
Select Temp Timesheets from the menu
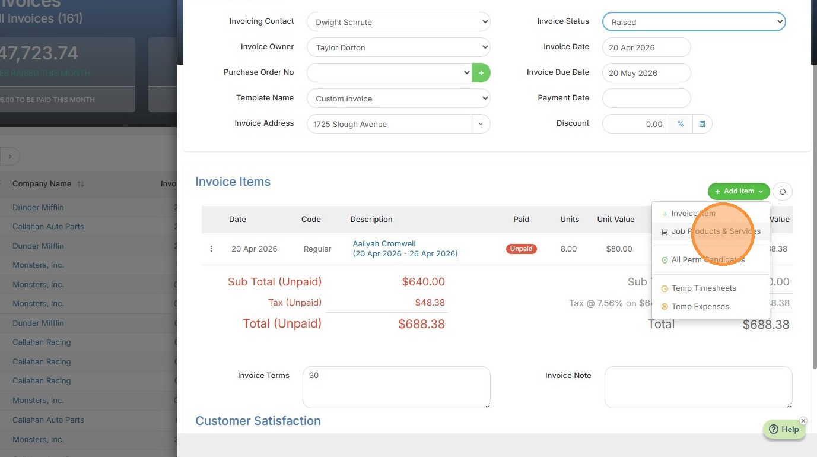tap(703, 288)
